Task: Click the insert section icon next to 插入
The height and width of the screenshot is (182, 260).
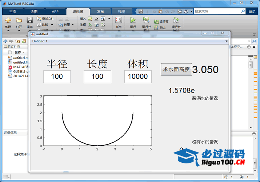Action: pos(90,19)
